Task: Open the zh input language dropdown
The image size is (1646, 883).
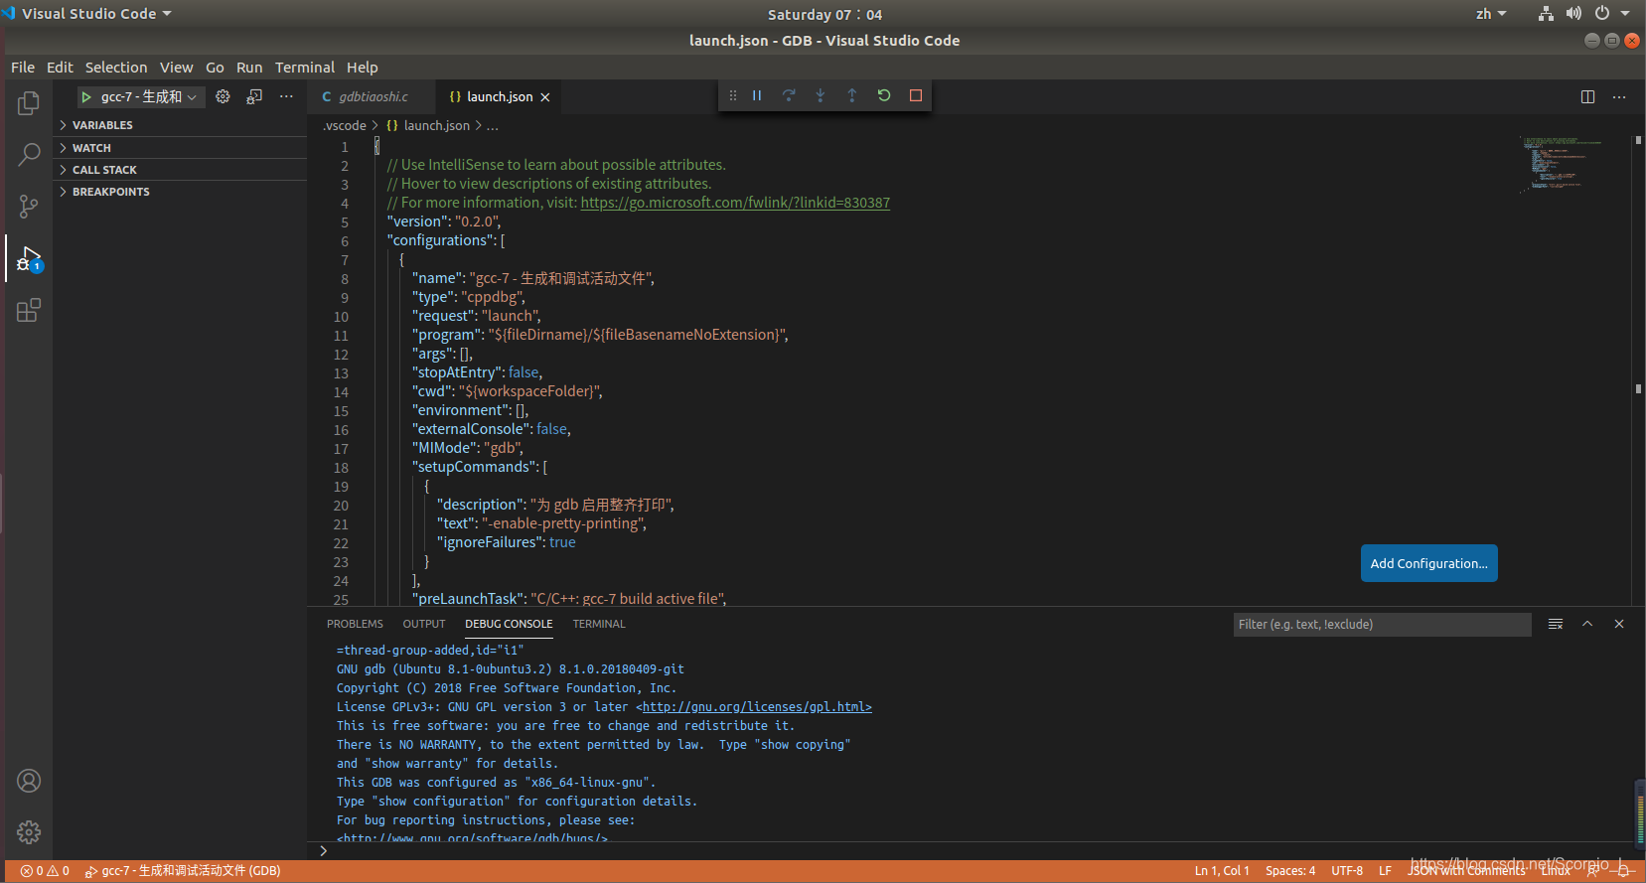Action: (1491, 14)
